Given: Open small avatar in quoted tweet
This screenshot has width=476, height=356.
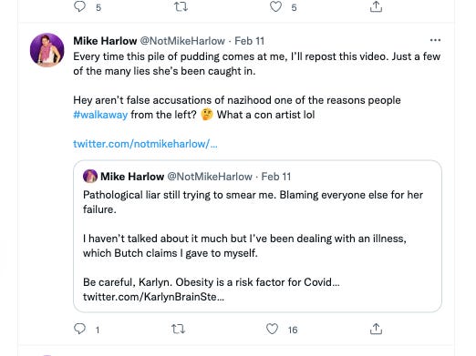Looking at the screenshot, I should point(90,176).
